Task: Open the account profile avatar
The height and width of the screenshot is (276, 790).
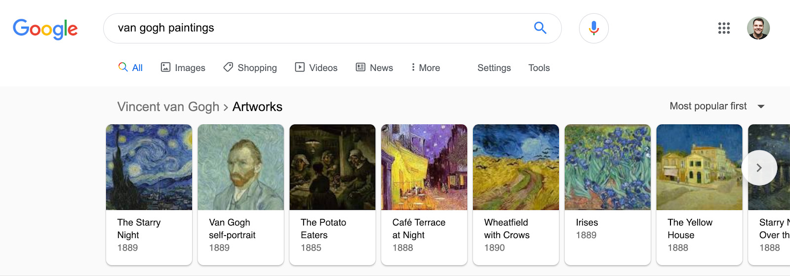Action: 758,28
